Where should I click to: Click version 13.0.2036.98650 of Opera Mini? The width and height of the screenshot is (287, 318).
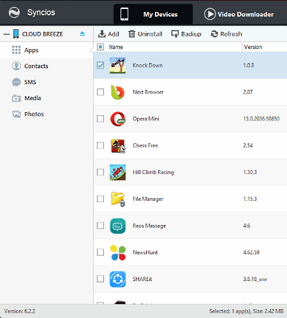point(261,119)
